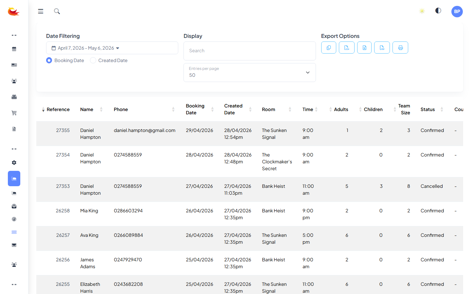Click reference number 26257
The width and height of the screenshot is (471, 294).
coord(63,235)
